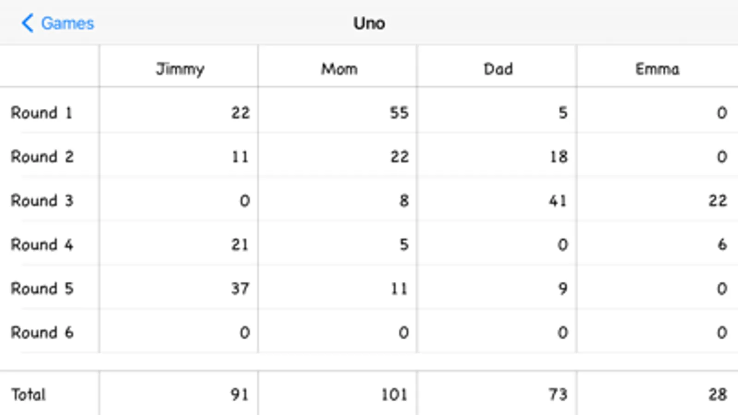Viewport: 738px width, 415px height.
Task: Select the Jimmy column header
Action: (x=180, y=69)
